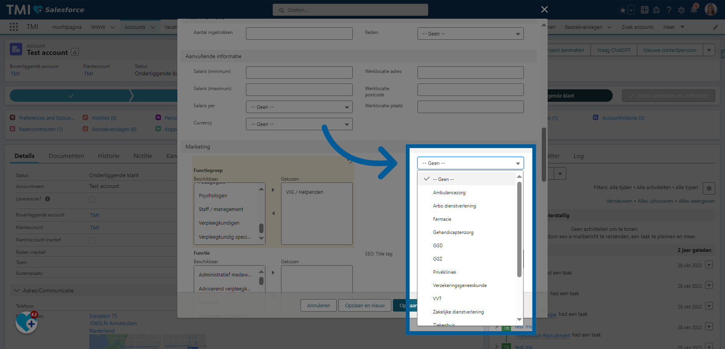
Task: Show the Leverancier info tooltip icon
Action: coord(48,199)
